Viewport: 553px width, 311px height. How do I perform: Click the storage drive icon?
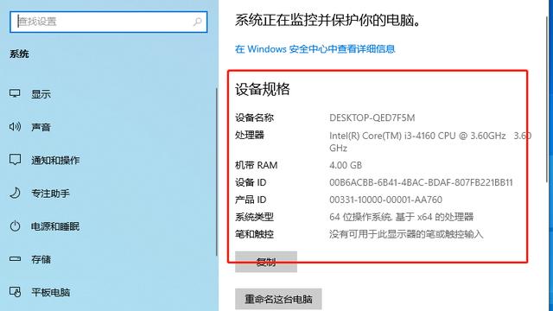point(15,259)
